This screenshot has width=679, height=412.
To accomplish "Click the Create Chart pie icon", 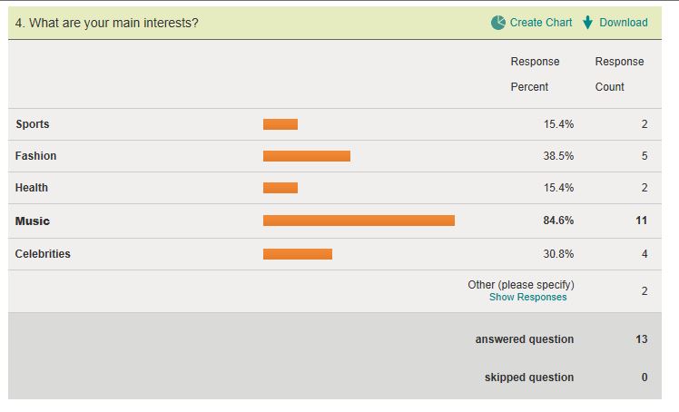I will click(498, 23).
